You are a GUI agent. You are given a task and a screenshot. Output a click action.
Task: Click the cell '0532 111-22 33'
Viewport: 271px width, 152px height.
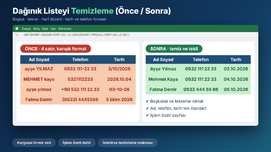pyautogui.click(x=80, y=69)
